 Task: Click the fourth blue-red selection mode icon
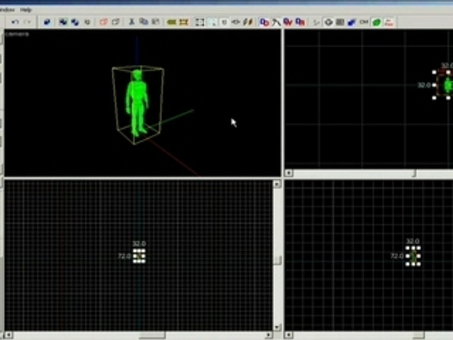(300, 22)
